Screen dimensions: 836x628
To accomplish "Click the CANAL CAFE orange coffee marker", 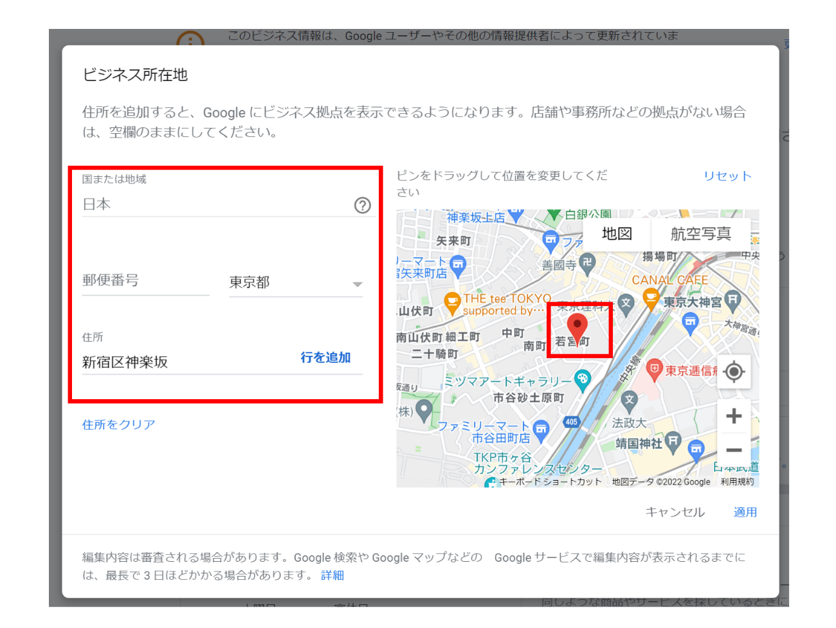I will click(x=651, y=298).
